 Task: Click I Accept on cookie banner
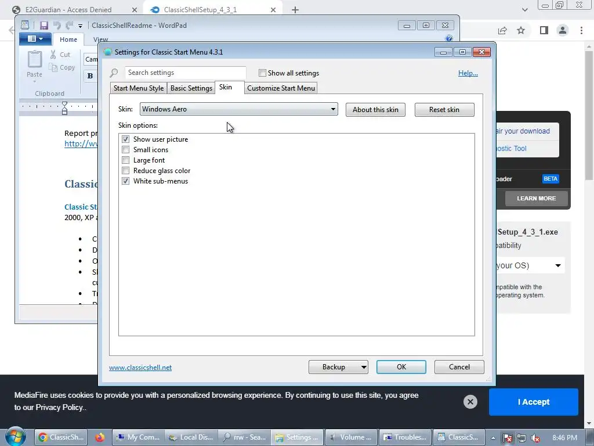534,402
